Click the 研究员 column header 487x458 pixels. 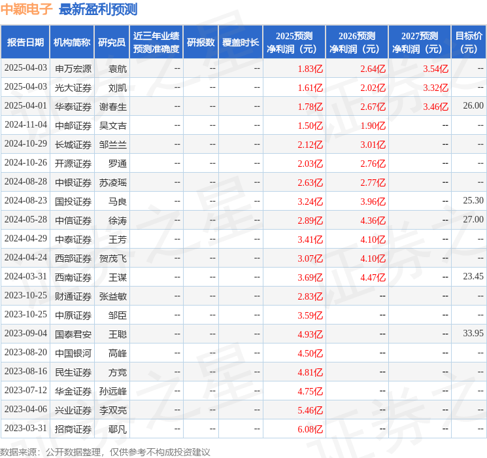click(112, 43)
